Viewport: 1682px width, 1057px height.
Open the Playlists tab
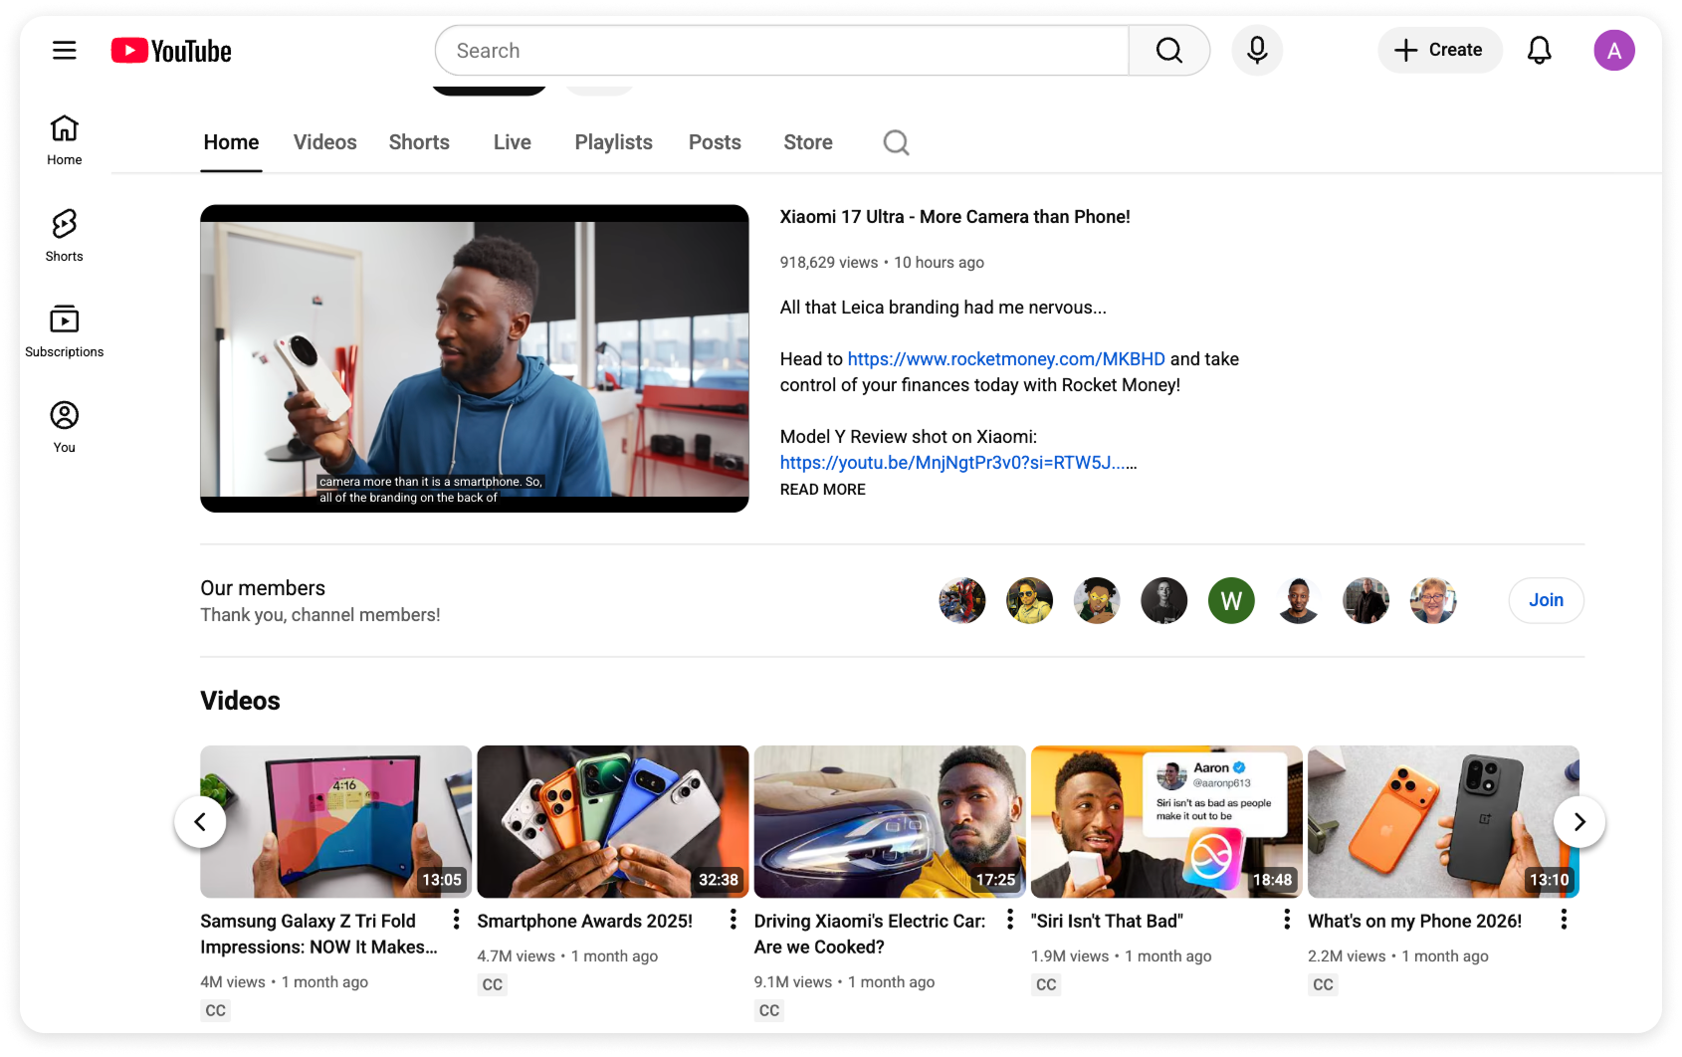tap(613, 141)
